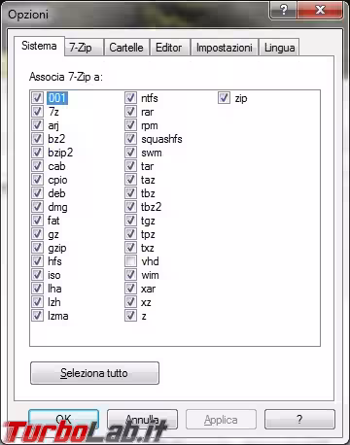This screenshot has width=350, height=445.
Task: Open the Cartelle tab
Action: (x=126, y=48)
